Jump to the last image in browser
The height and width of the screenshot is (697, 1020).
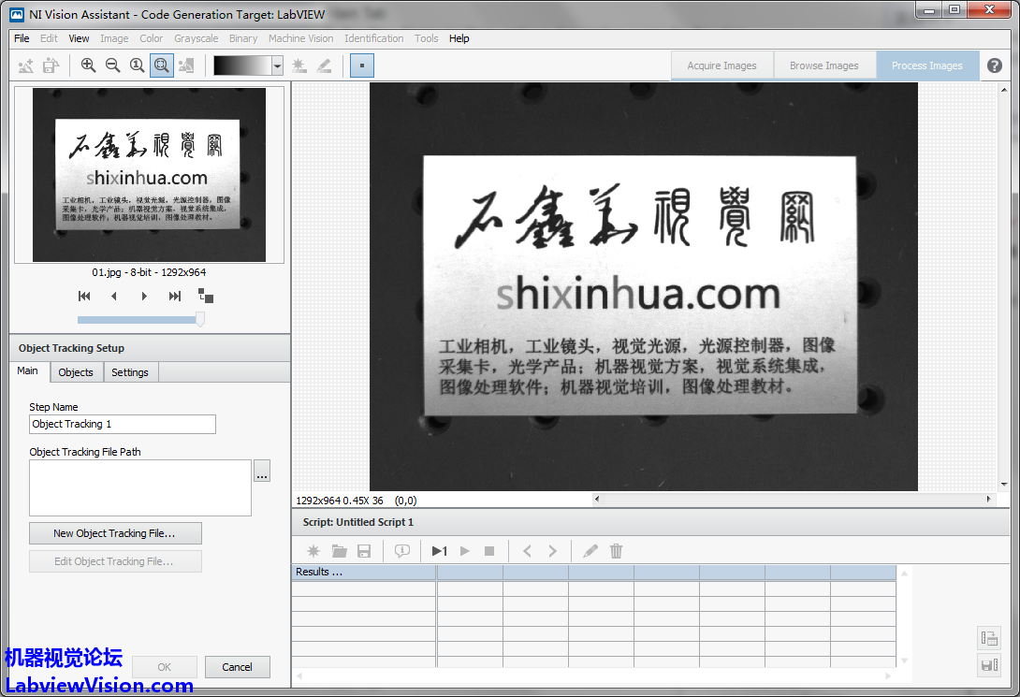pyautogui.click(x=174, y=297)
